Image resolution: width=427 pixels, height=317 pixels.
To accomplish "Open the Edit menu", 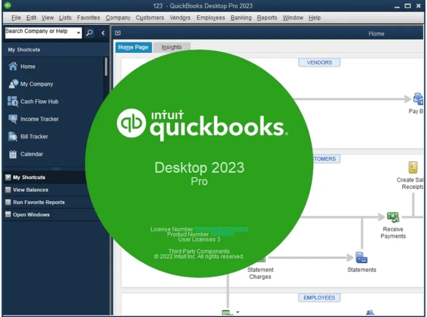I will [x=32, y=18].
